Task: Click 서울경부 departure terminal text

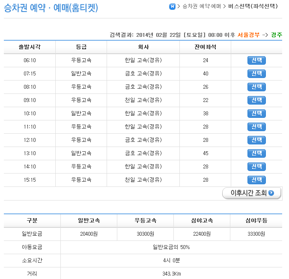Action: coord(248,35)
